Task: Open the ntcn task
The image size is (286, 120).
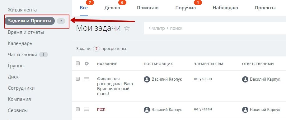Action: click(101, 109)
